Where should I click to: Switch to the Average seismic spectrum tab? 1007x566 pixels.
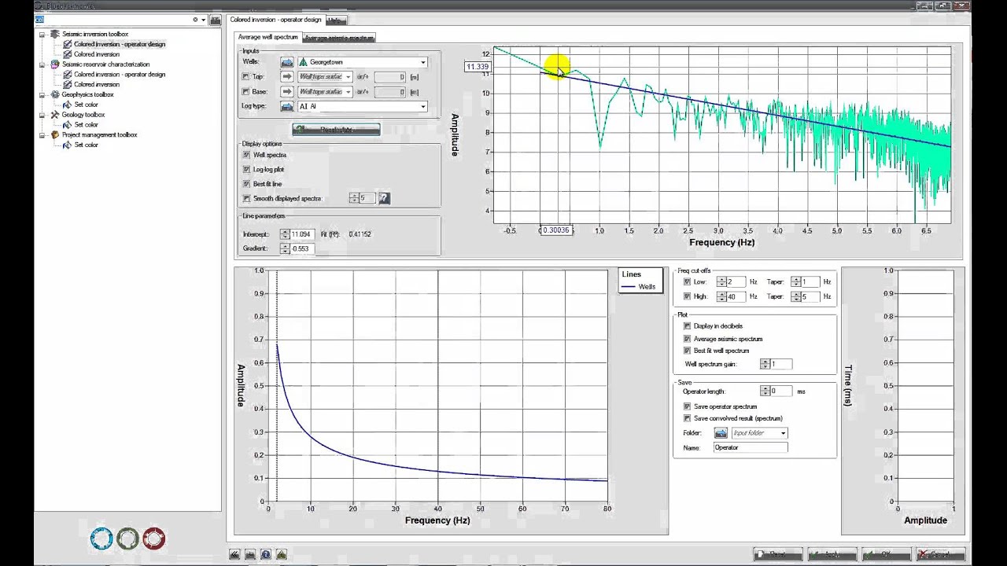click(339, 38)
